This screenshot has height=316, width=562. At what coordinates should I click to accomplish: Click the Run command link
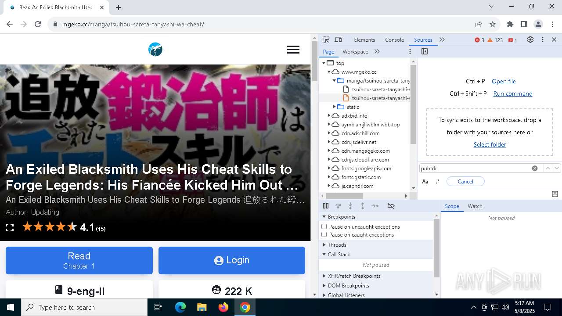click(513, 93)
